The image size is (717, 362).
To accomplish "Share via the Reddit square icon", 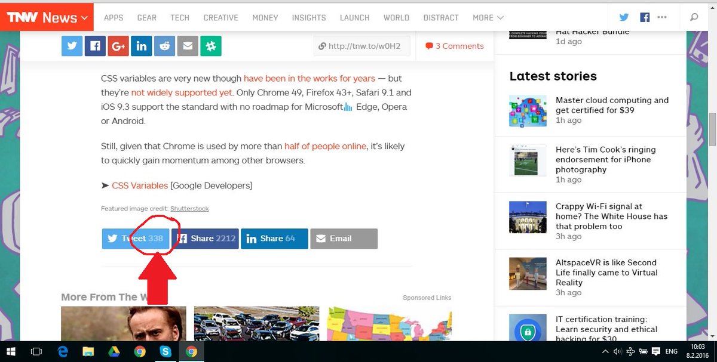I will [164, 46].
